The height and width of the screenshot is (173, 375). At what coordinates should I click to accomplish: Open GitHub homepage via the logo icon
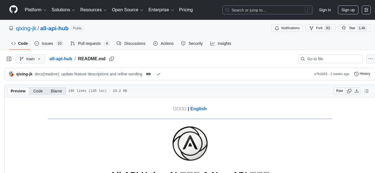[13, 10]
